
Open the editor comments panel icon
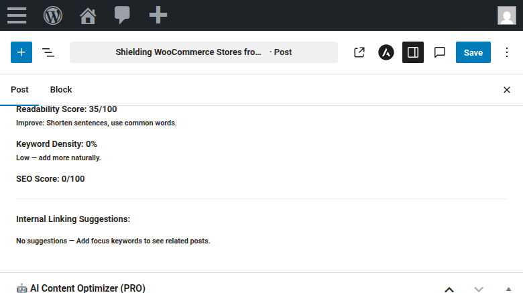(x=440, y=52)
